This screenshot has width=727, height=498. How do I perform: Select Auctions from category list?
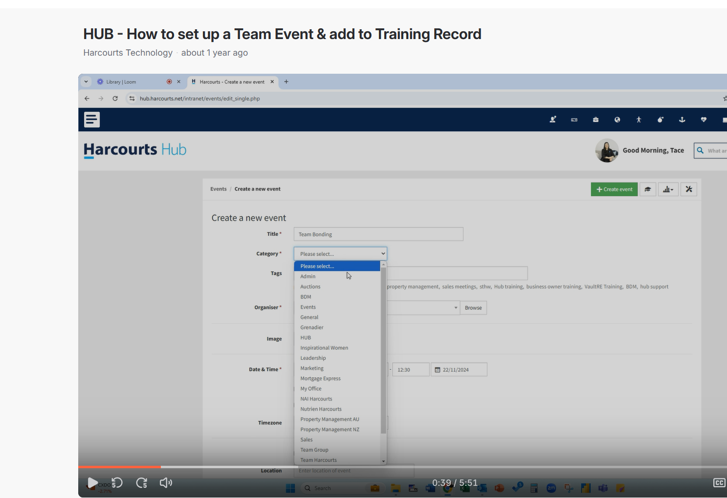click(x=337, y=287)
